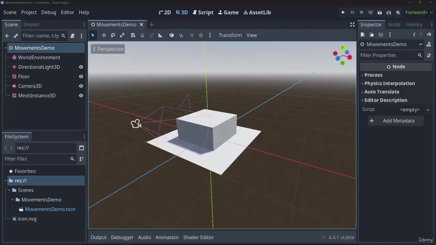Open the Debug menu
This screenshot has width=436, height=245.
coord(49,12)
